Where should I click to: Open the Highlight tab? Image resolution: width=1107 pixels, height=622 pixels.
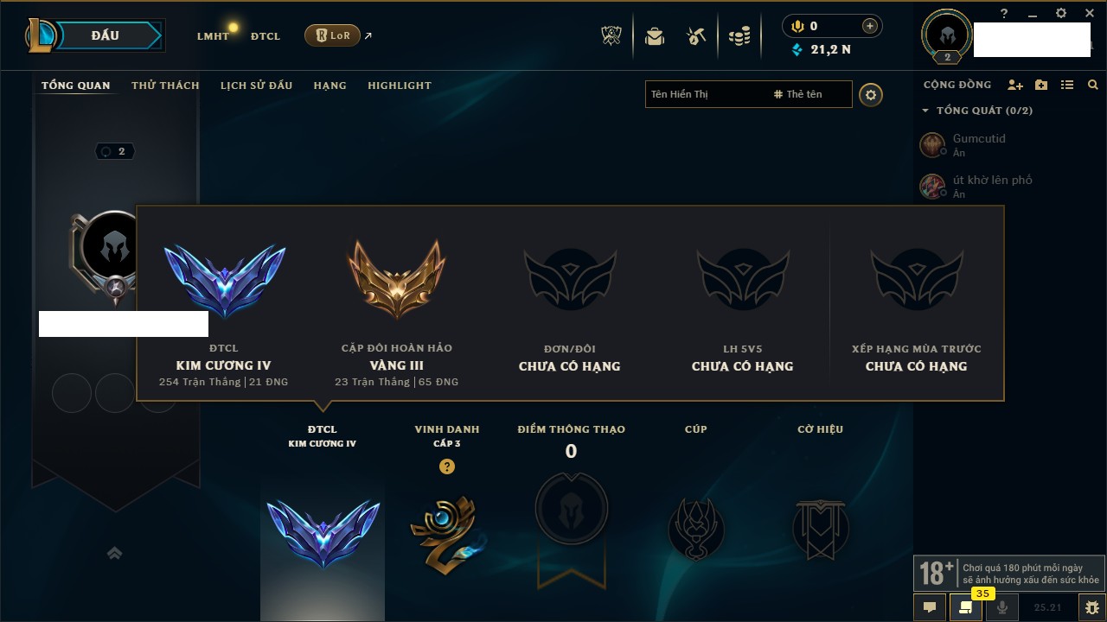pyautogui.click(x=400, y=86)
